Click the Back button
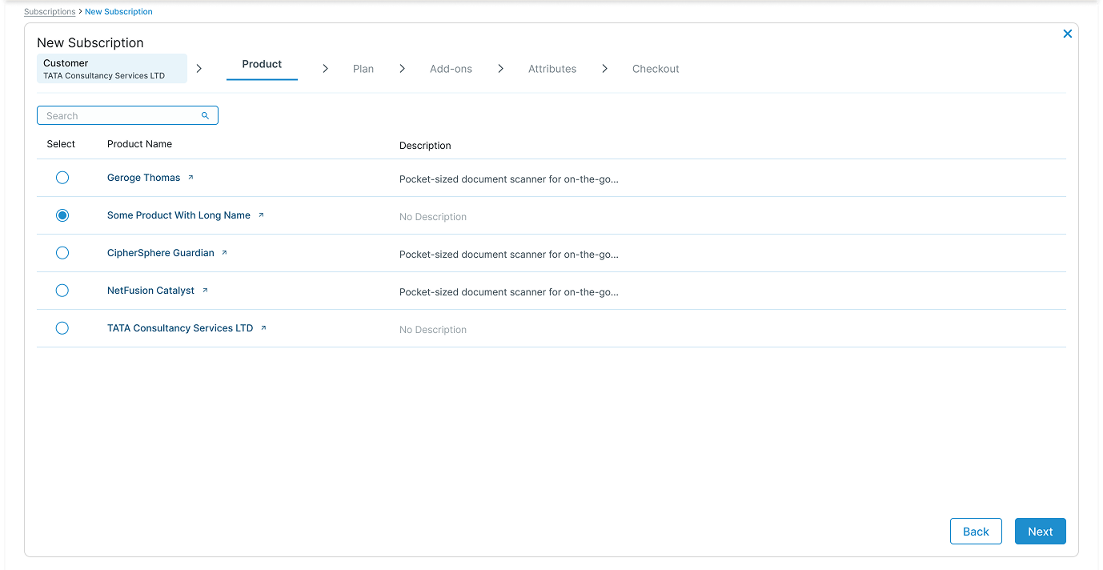Screen dimensions: 1103x570 point(976,532)
